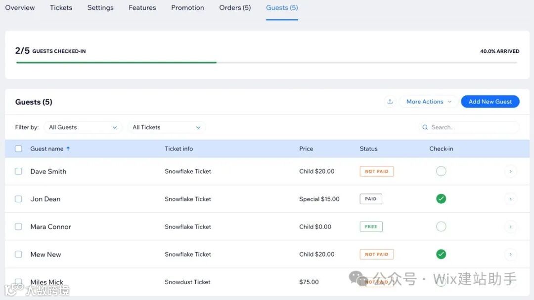Undo Jon Dean's check-in
534x300 pixels.
point(441,199)
